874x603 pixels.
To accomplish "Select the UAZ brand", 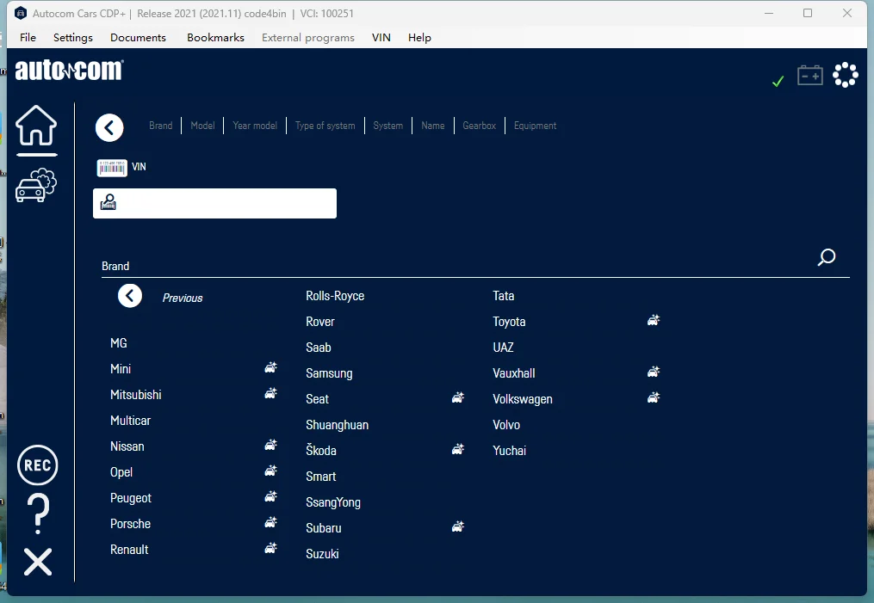I will coord(504,348).
